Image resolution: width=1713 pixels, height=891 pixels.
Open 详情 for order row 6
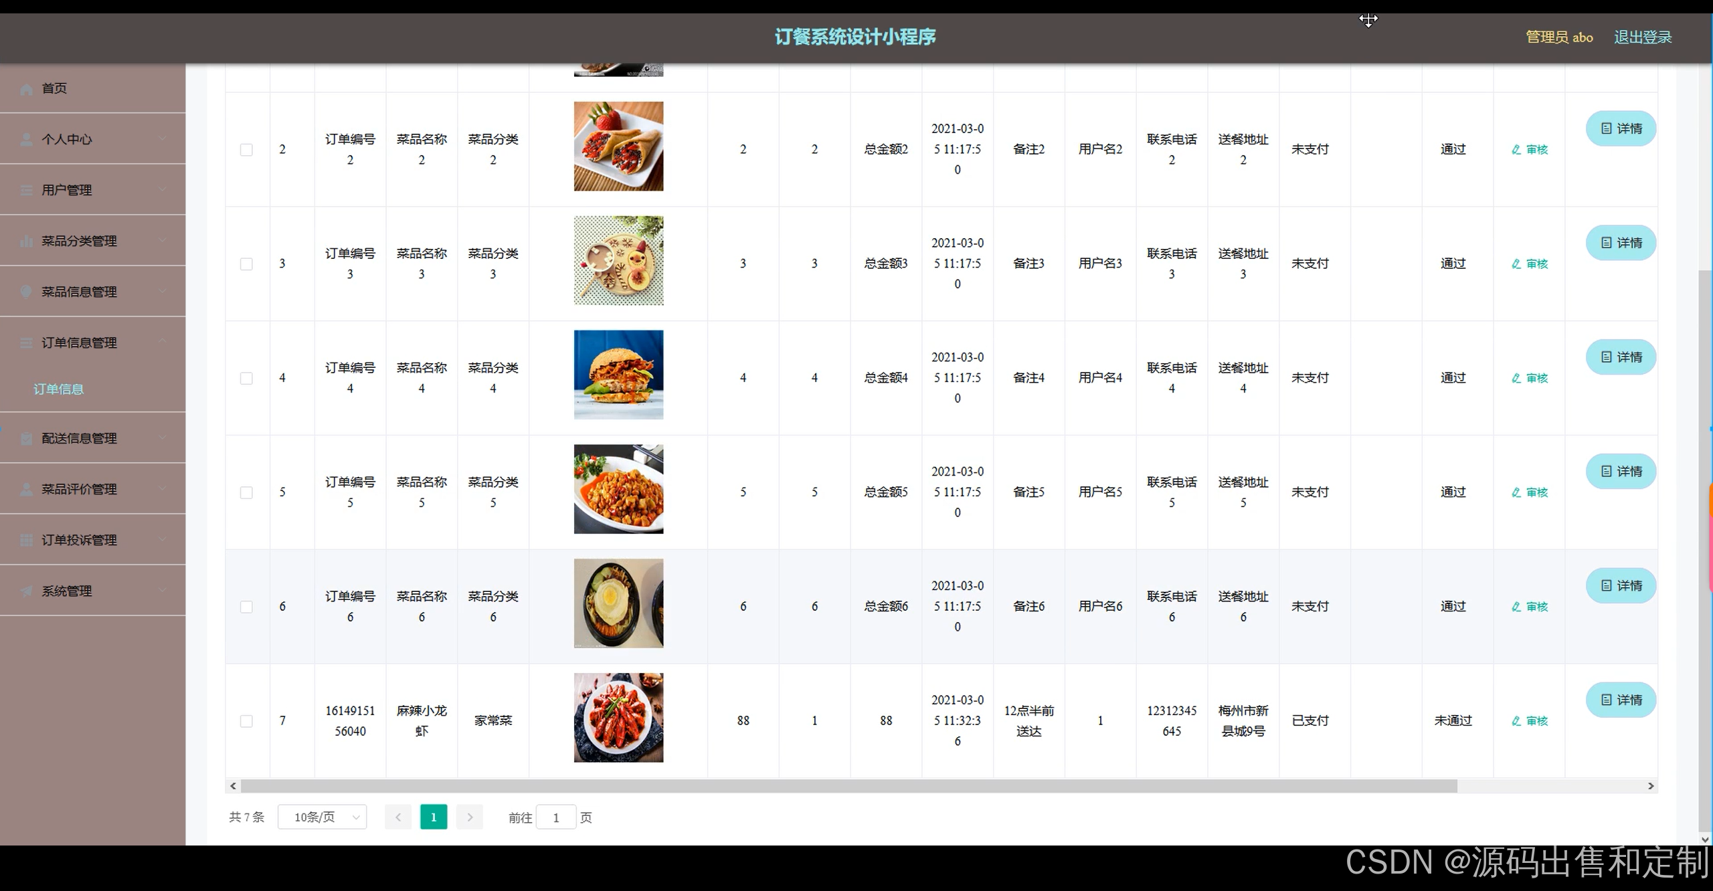pos(1621,586)
